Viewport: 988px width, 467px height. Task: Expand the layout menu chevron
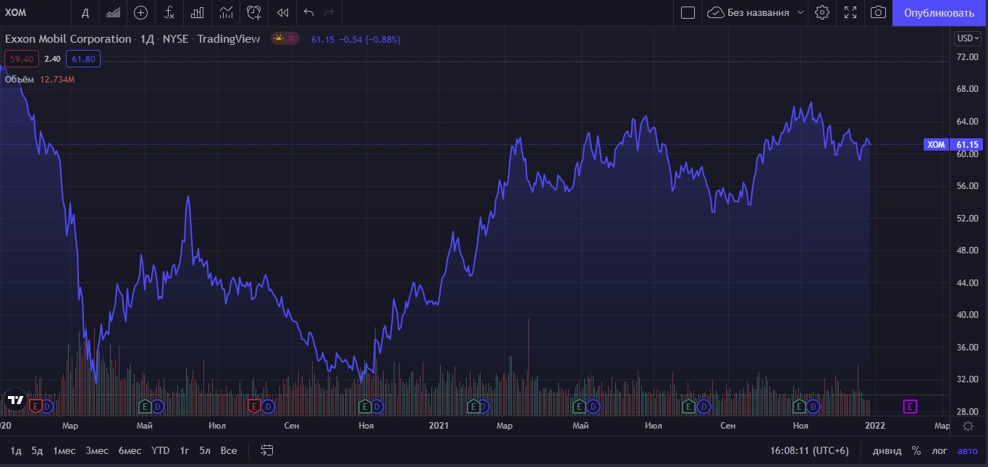800,12
